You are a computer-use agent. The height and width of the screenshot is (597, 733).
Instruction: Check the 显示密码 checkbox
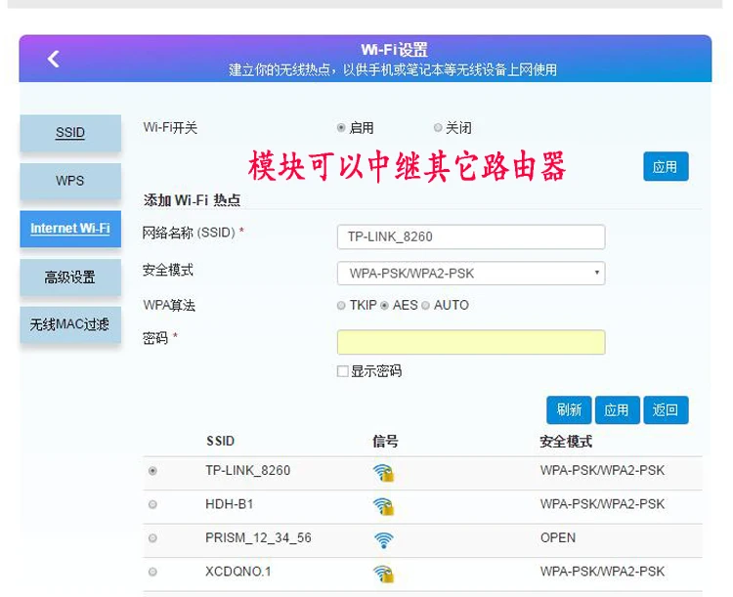pos(343,371)
